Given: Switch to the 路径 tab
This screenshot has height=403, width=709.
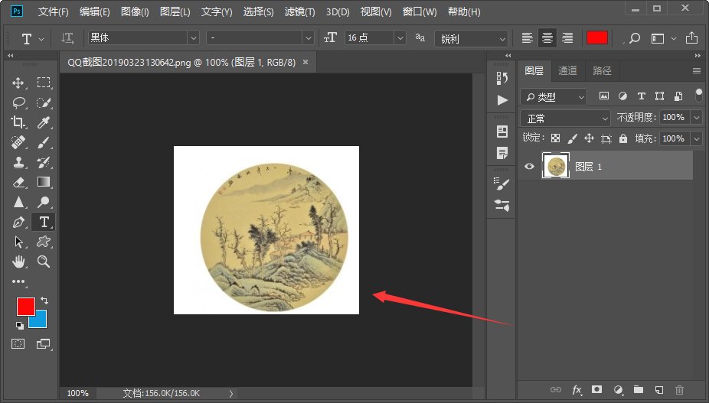Looking at the screenshot, I should coord(602,70).
